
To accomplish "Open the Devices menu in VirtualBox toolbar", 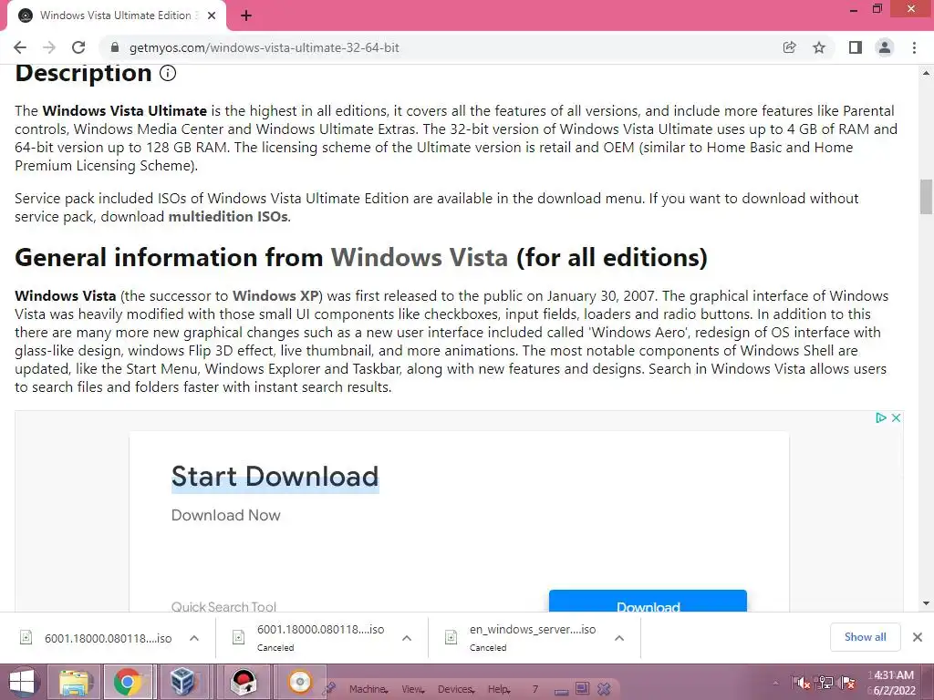I will pyautogui.click(x=456, y=689).
